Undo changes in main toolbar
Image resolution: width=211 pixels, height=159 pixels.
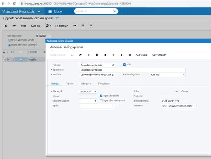tap(15, 26)
